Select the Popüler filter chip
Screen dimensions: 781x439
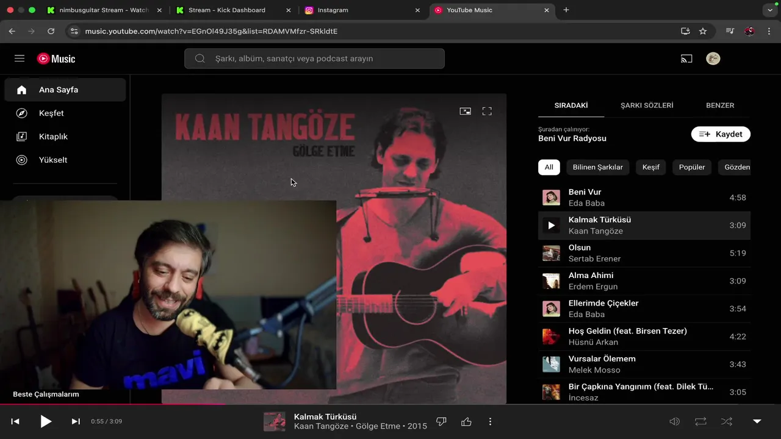(692, 167)
